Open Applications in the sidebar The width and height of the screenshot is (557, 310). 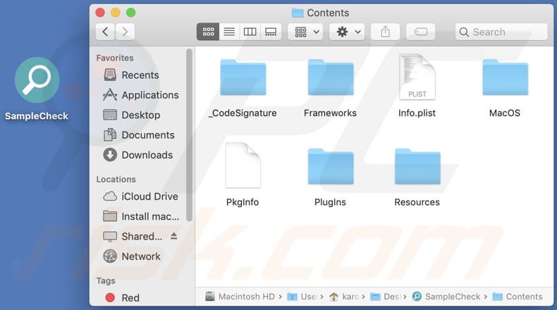pyautogui.click(x=149, y=95)
